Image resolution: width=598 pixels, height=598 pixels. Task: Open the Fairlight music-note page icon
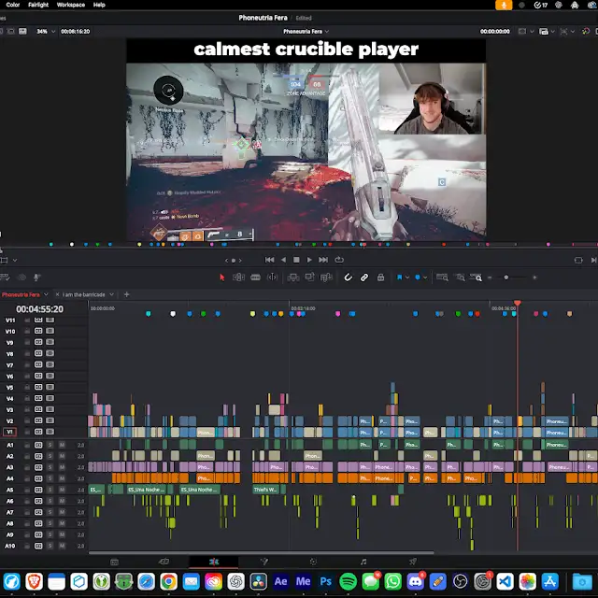point(363,562)
